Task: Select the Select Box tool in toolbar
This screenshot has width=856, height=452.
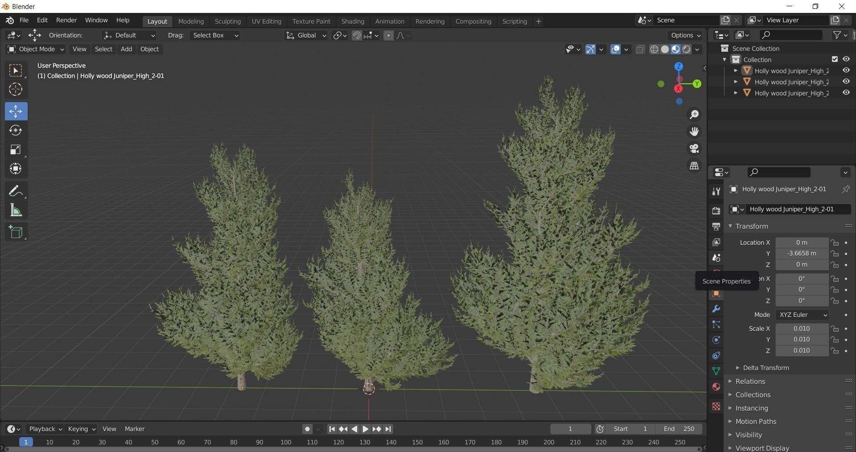Action: 16,70
